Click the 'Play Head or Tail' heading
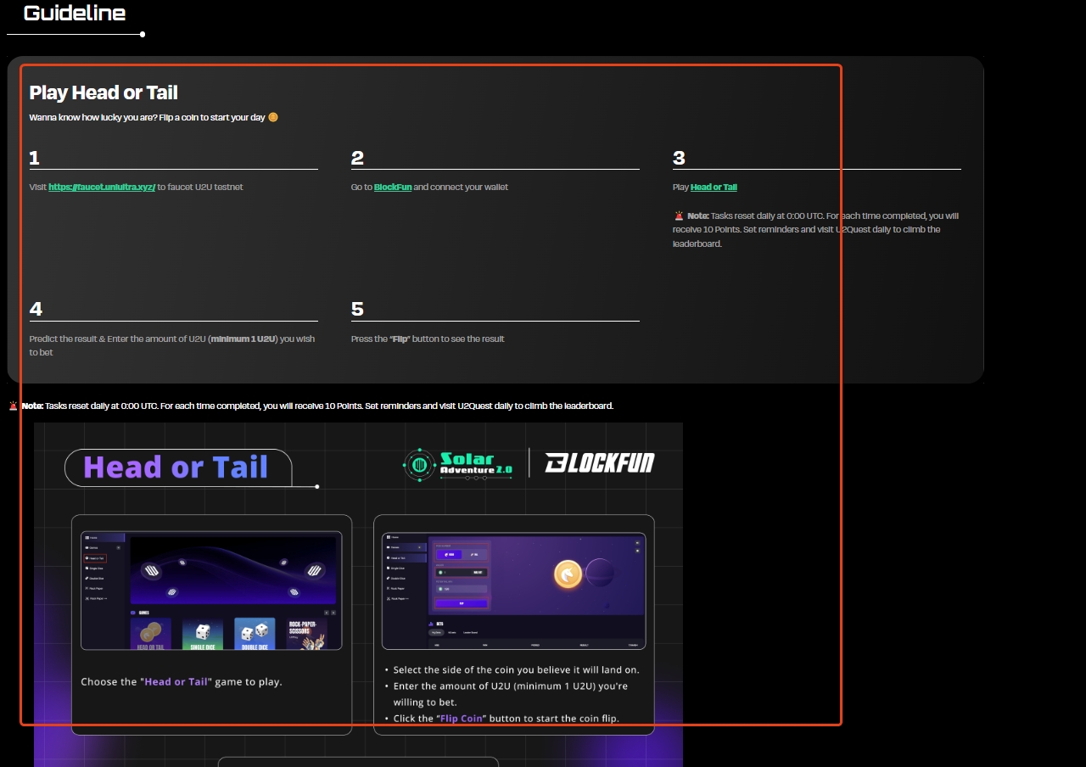This screenshot has width=1086, height=767. point(104,92)
